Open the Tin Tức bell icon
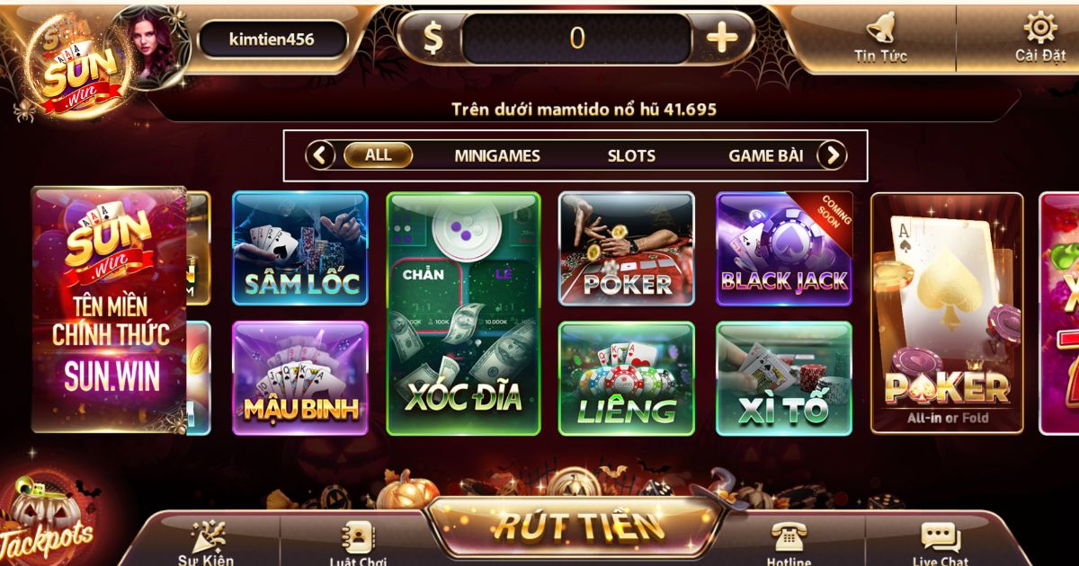The image size is (1079, 566). click(x=880, y=29)
